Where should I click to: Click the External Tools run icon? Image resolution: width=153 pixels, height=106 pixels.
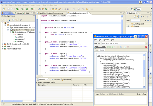tap(32, 9)
